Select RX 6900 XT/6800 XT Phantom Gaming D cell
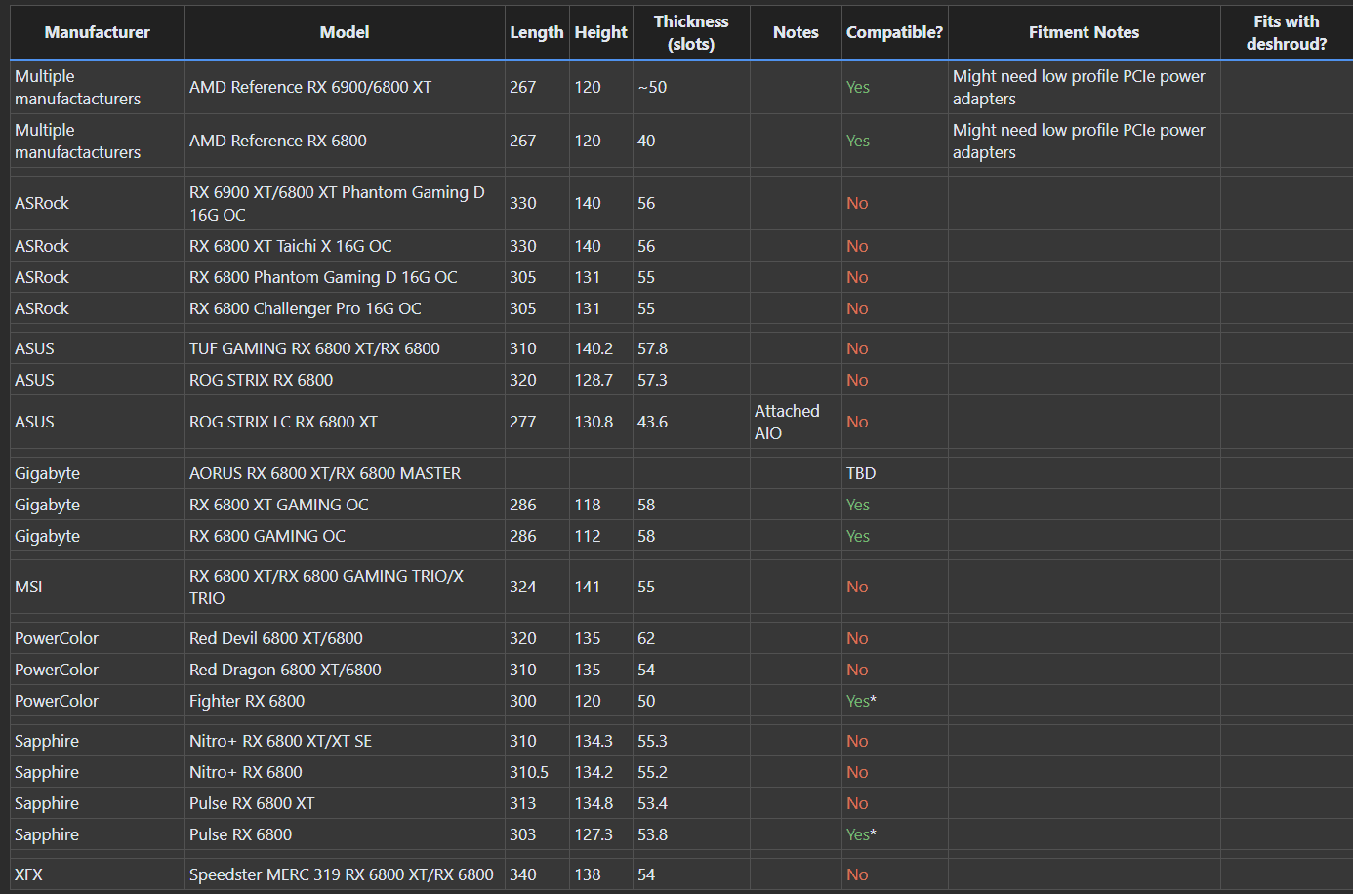 [345, 203]
